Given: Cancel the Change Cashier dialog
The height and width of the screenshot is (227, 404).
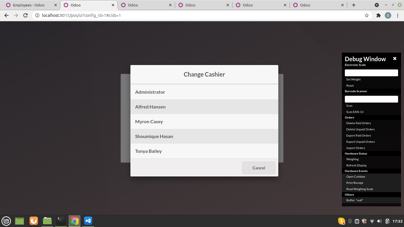Looking at the screenshot, I should pyautogui.click(x=258, y=168).
